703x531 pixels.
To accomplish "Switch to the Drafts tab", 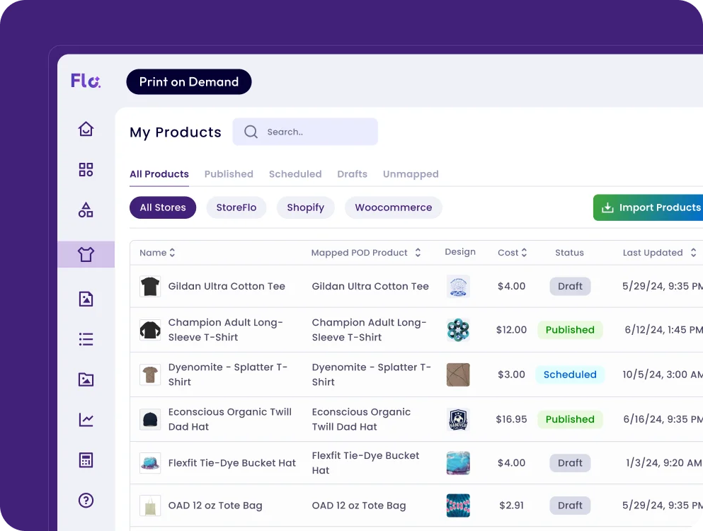I will [x=352, y=174].
